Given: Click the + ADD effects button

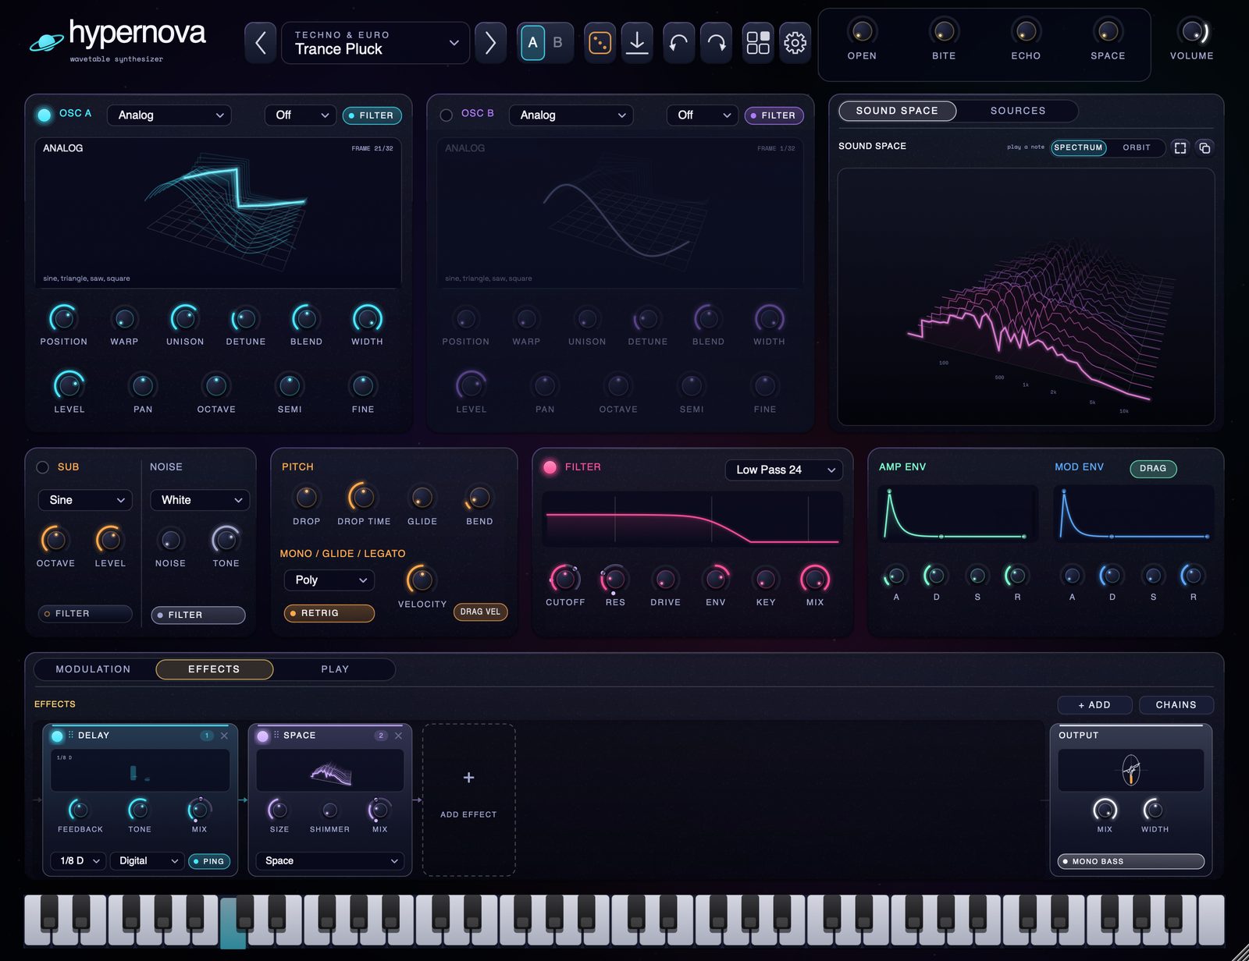Looking at the screenshot, I should (x=1094, y=704).
